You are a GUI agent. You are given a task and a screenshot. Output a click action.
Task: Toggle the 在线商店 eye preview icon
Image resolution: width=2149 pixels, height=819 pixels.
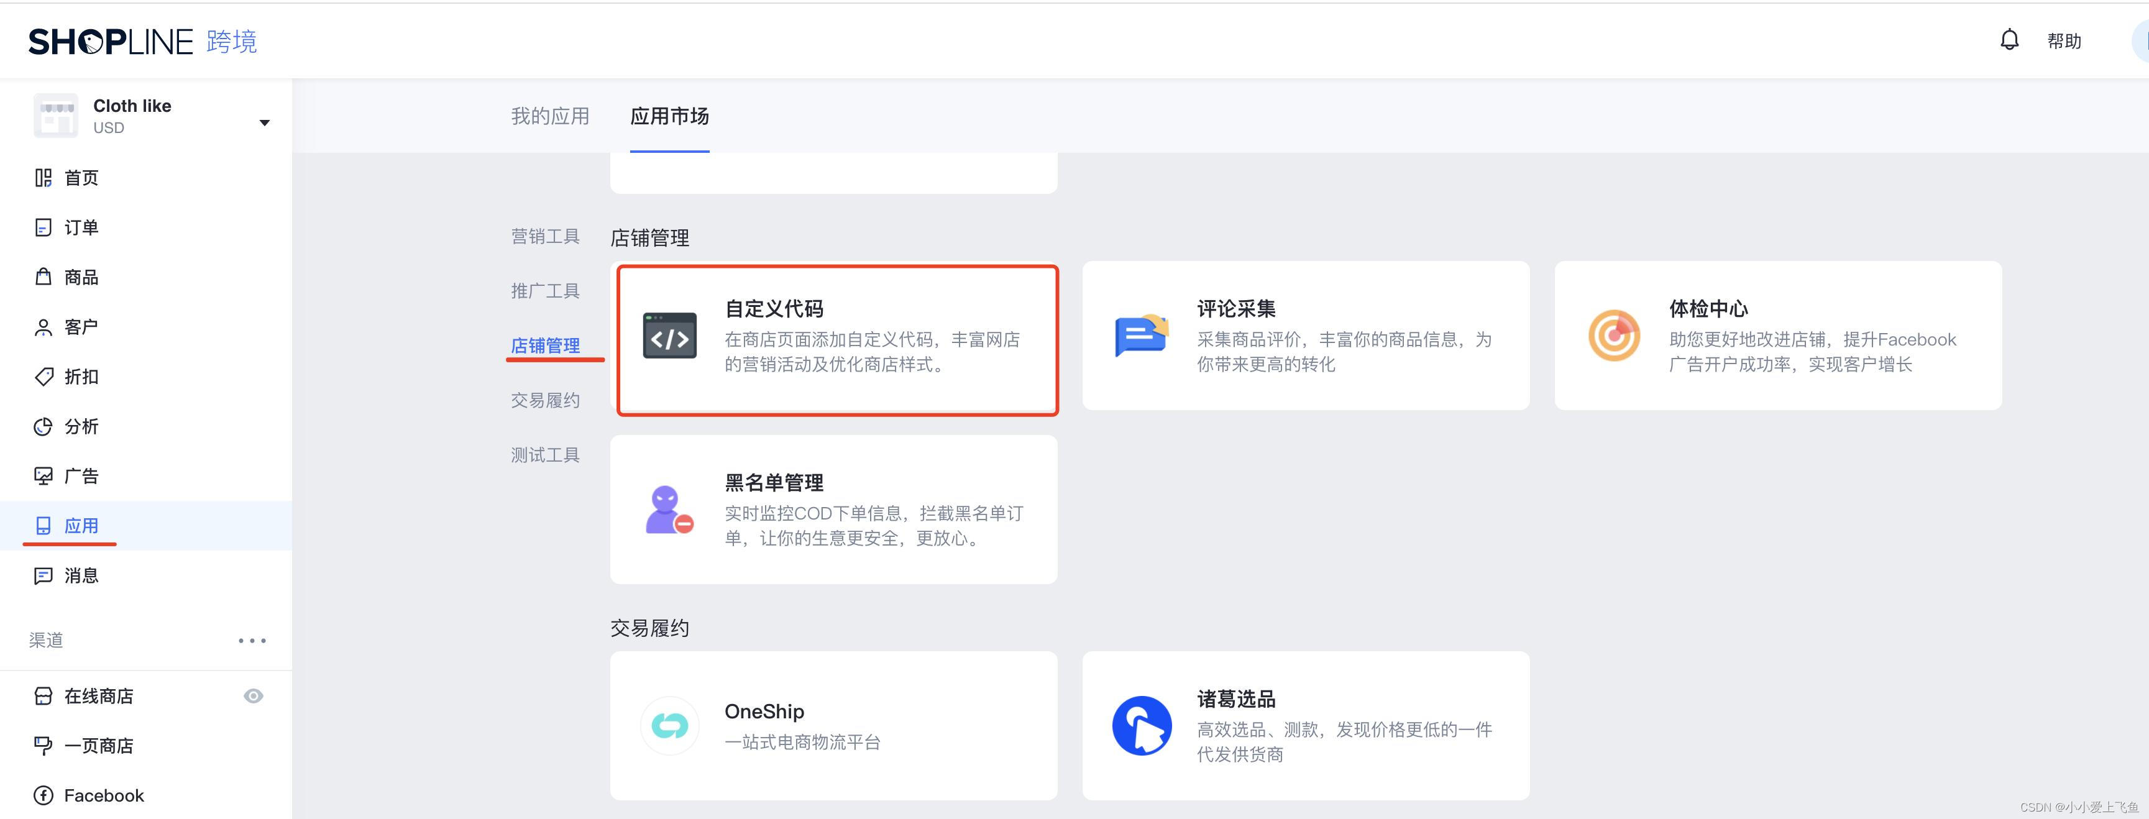(x=254, y=695)
